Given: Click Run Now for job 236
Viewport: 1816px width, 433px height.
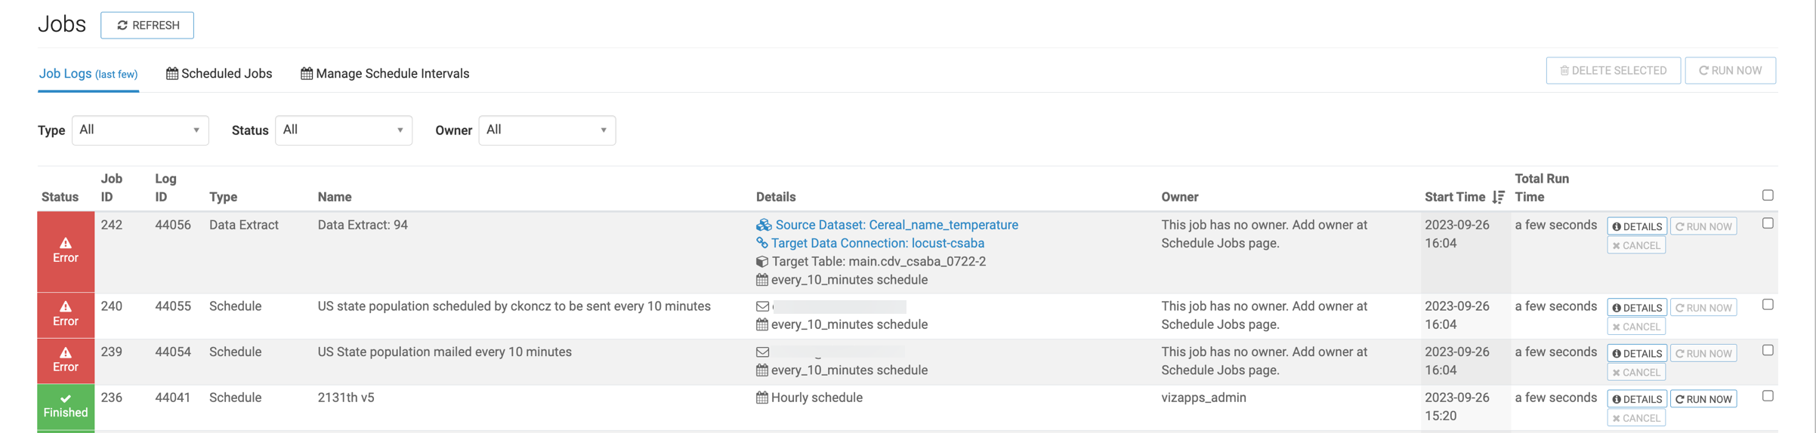Looking at the screenshot, I should [1703, 399].
